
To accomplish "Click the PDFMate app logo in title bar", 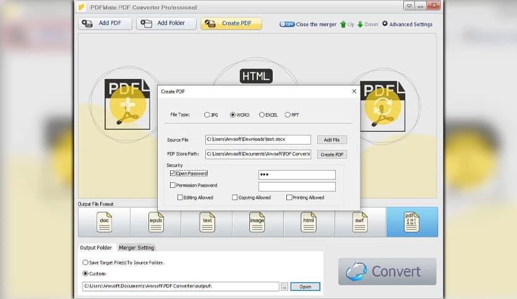I will coord(82,7).
